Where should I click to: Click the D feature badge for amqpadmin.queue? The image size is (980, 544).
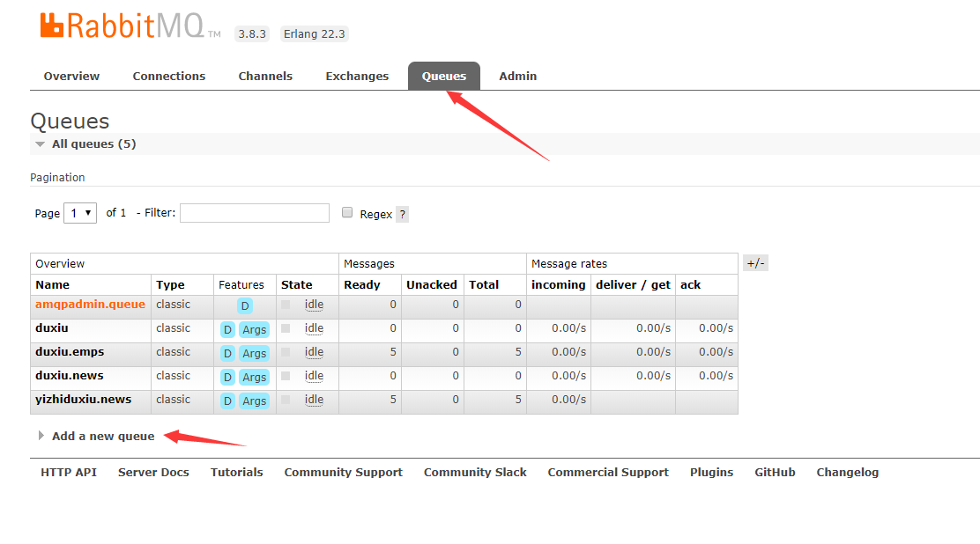(245, 305)
